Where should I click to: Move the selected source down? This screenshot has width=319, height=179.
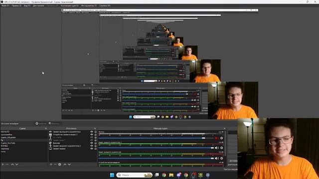click(69, 165)
